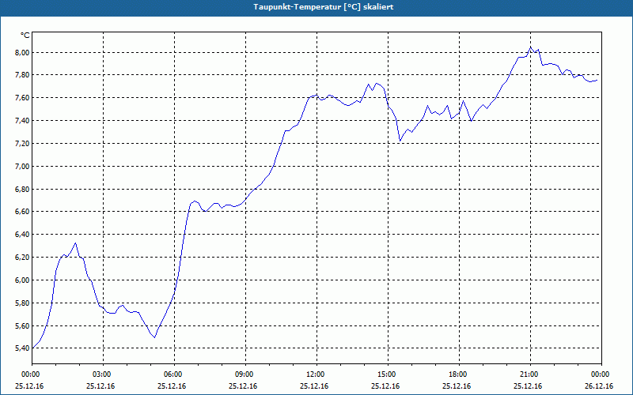Select the 7,00 y-axis value

click(x=23, y=166)
